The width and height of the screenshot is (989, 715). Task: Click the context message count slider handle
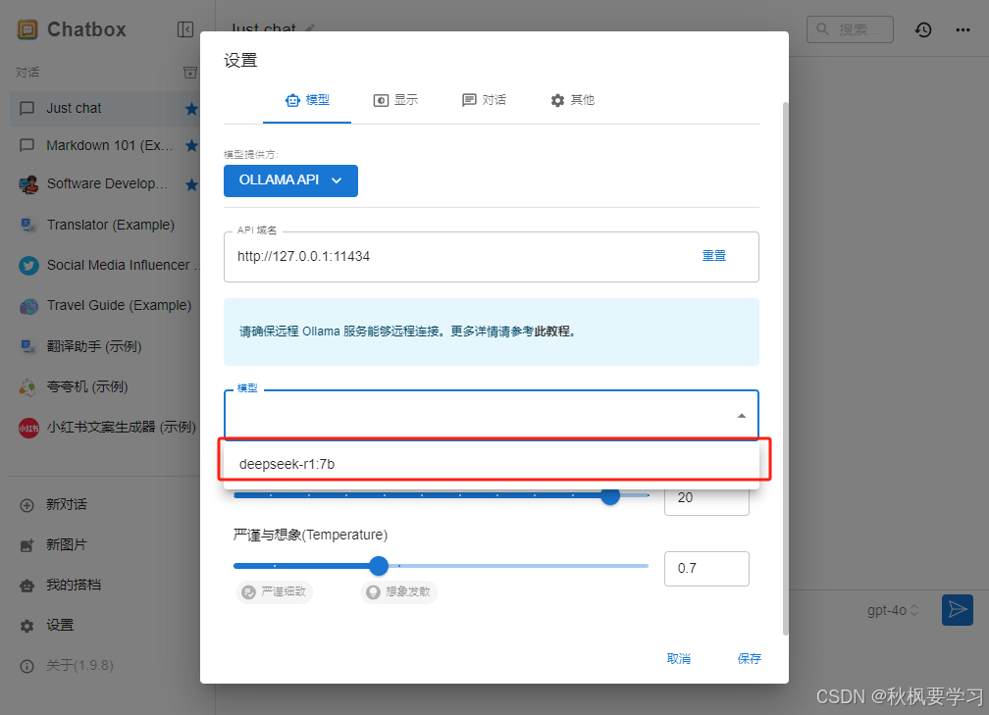pyautogui.click(x=610, y=495)
